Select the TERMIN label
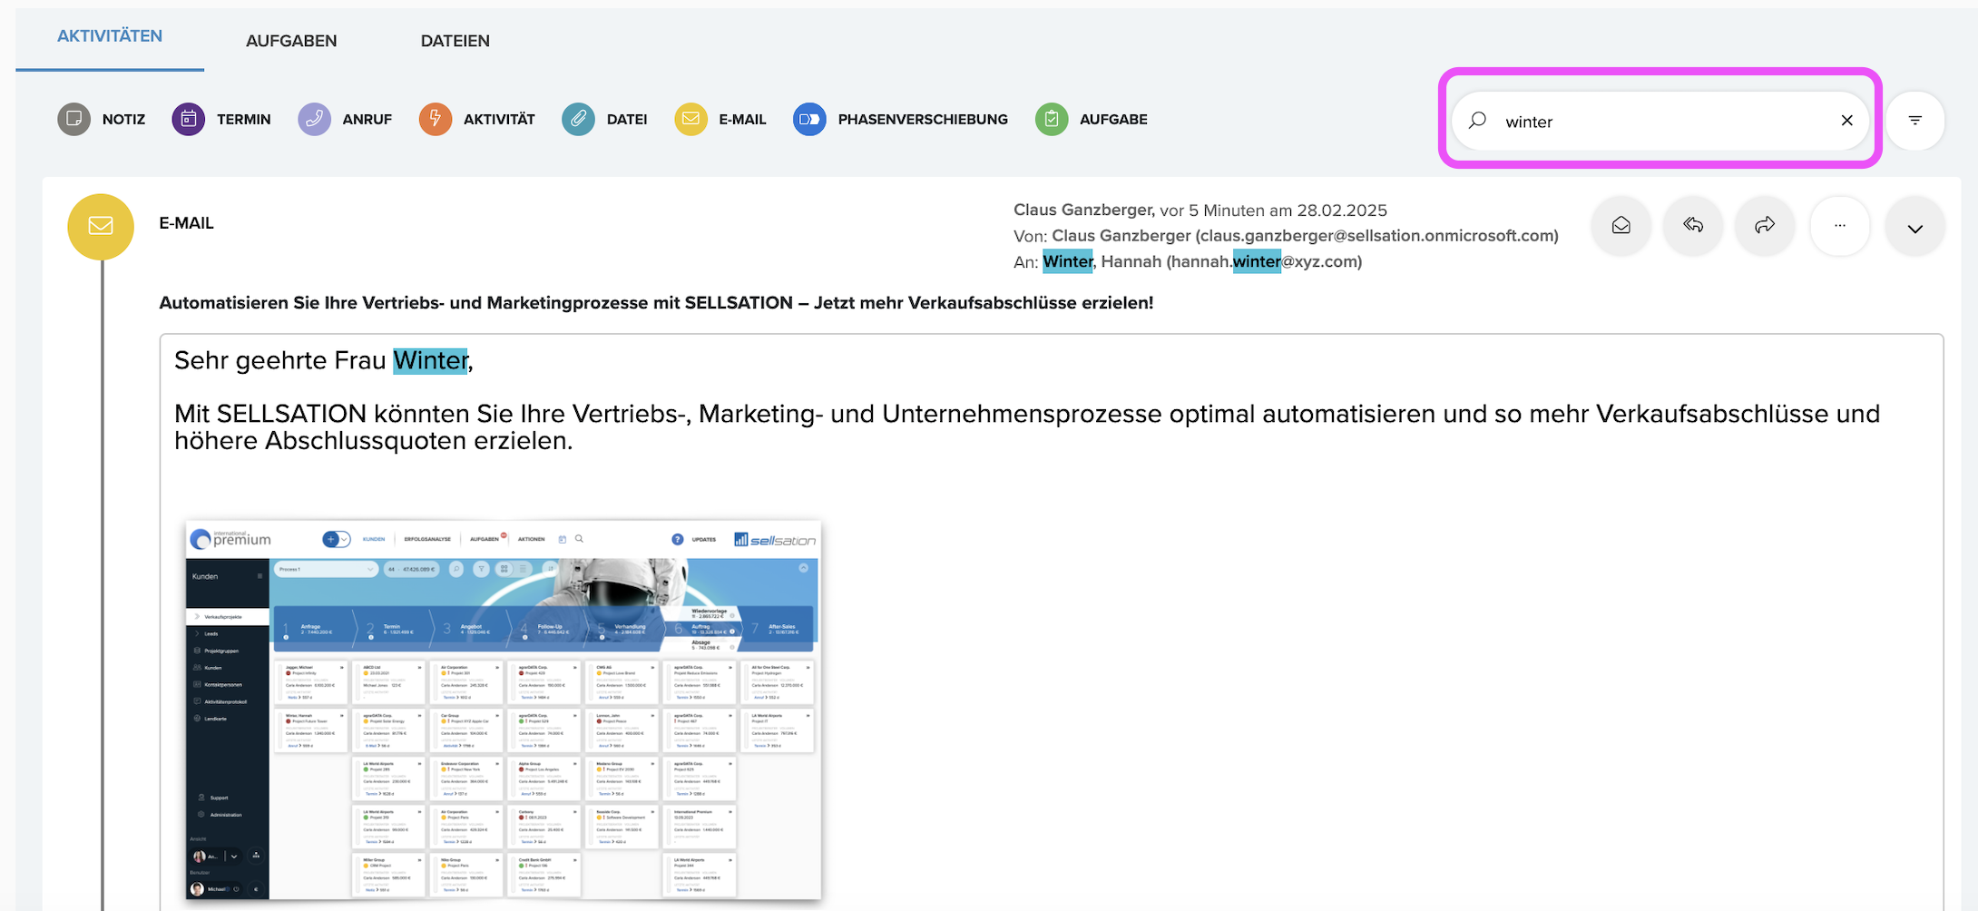Screen dimensions: 1978x911 click(243, 120)
